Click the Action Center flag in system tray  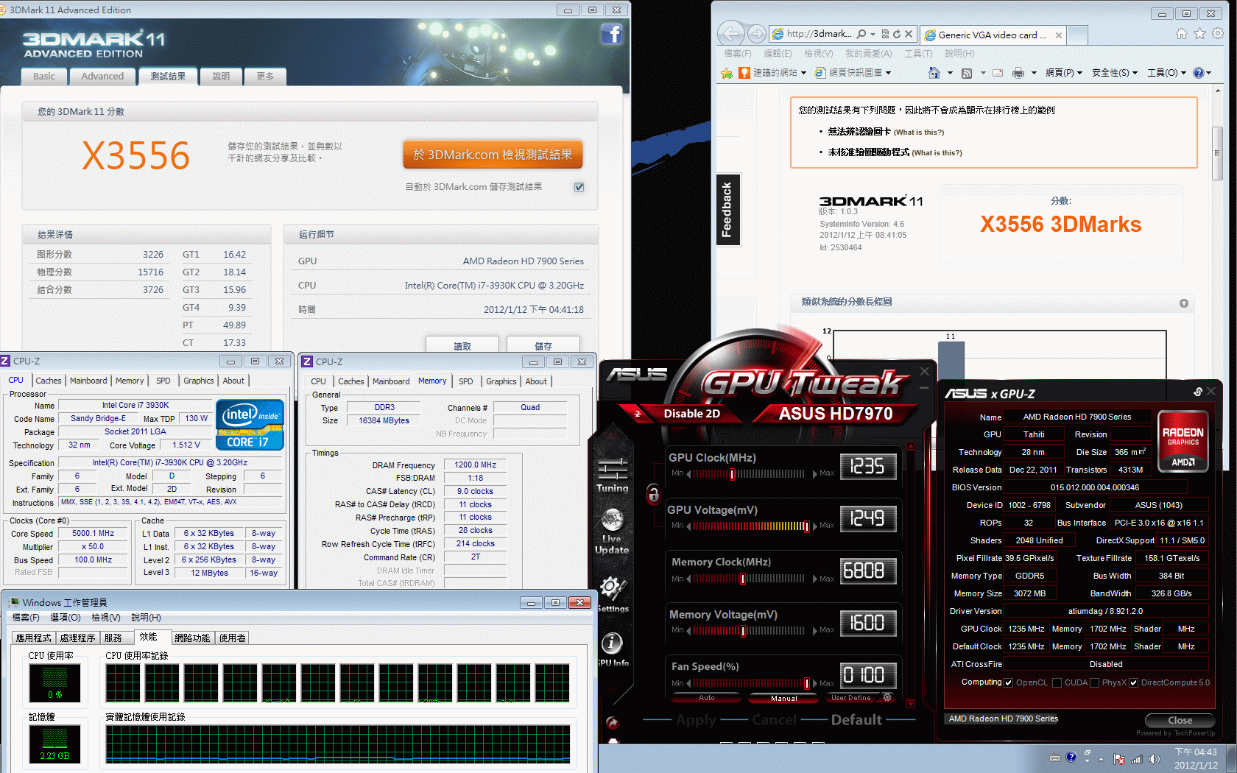[1119, 758]
